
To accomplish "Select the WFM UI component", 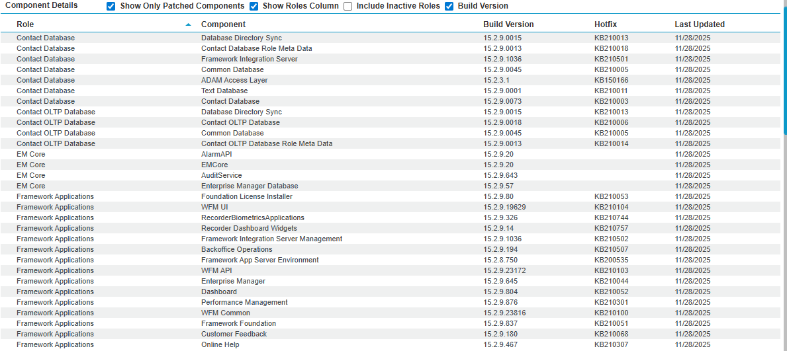I will [214, 207].
